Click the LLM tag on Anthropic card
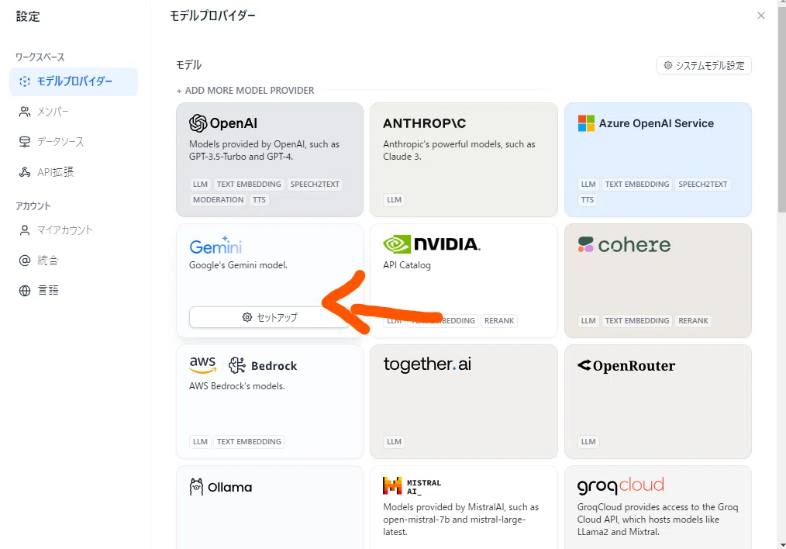 394,199
